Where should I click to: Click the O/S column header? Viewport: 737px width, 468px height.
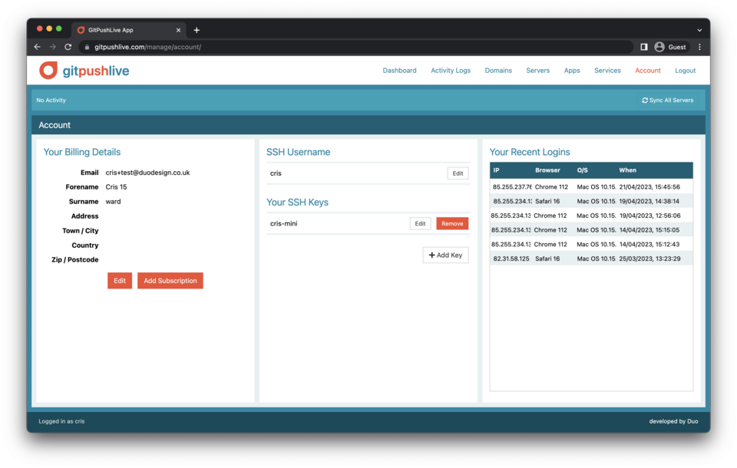tap(583, 170)
